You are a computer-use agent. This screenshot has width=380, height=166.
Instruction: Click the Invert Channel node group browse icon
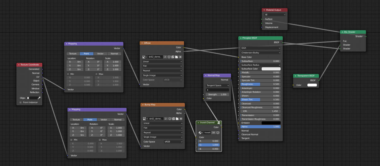pos(201,133)
